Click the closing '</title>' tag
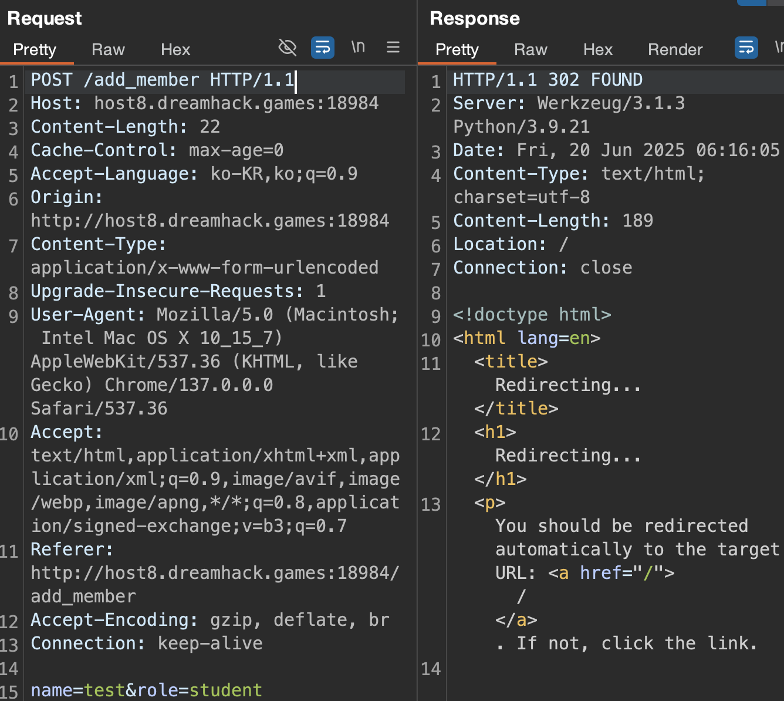This screenshot has height=701, width=784. 516,409
